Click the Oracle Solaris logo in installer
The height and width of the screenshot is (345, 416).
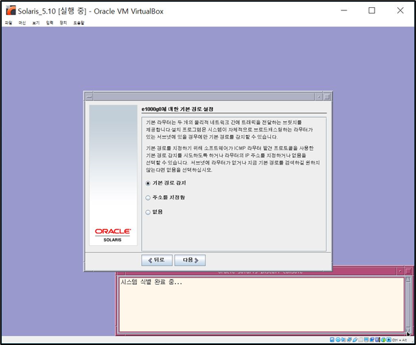pos(113,234)
